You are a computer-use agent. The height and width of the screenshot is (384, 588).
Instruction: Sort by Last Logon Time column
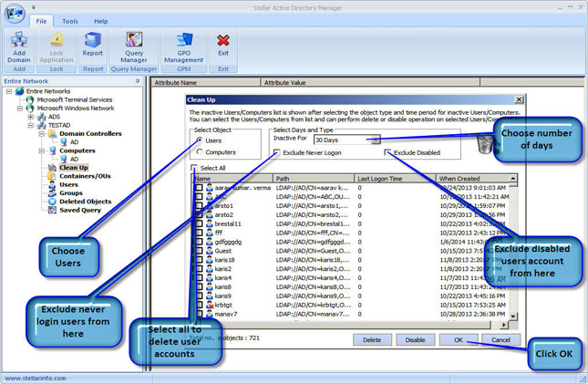pos(395,179)
